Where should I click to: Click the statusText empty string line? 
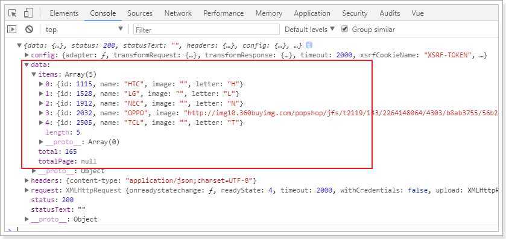(59, 209)
